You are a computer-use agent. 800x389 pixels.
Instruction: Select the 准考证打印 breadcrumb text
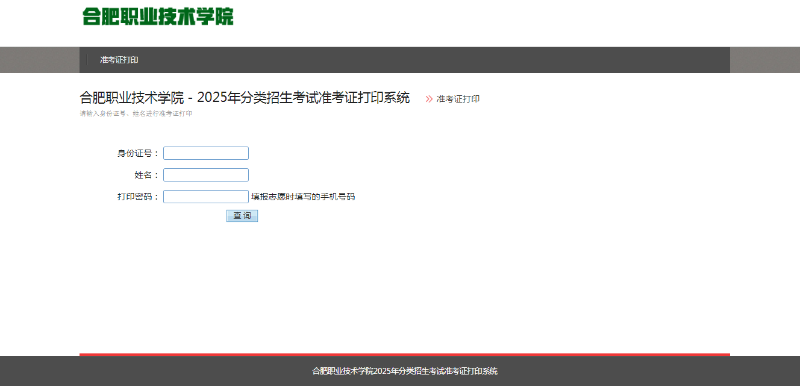pyautogui.click(x=458, y=99)
